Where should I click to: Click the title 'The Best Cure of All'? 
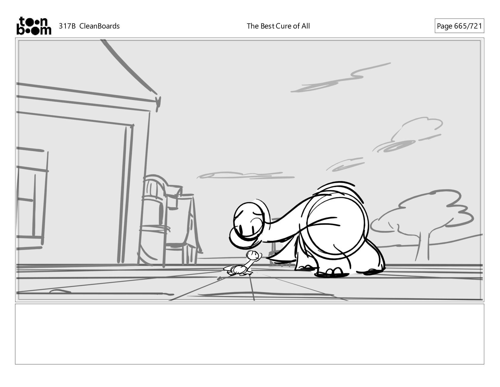pyautogui.click(x=278, y=26)
